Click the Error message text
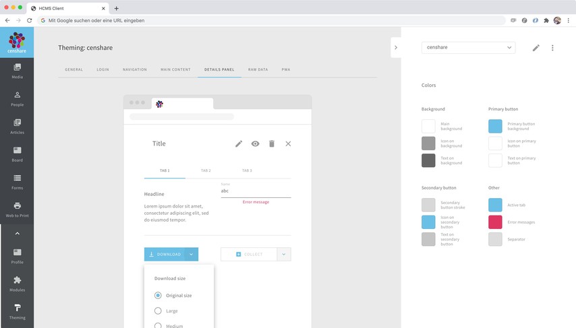The width and height of the screenshot is (576, 328). click(256, 202)
